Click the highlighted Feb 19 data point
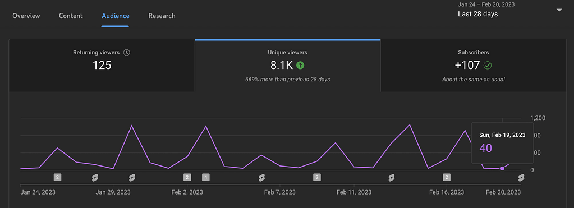This screenshot has width=574, height=208. point(502,169)
